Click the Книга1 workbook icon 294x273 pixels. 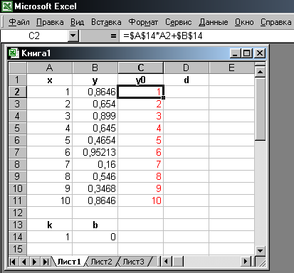(14, 53)
